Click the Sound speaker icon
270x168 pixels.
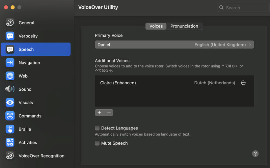tap(10, 89)
